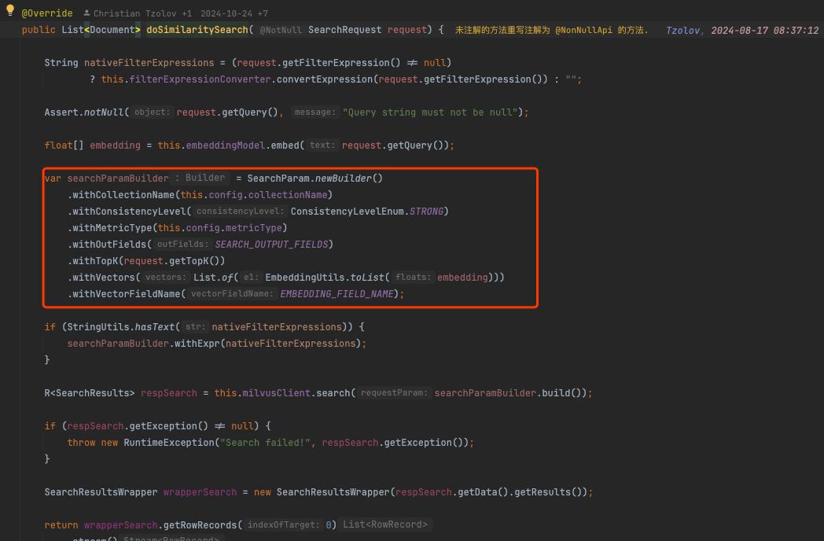Click getData().getResults() chain

coord(519,492)
